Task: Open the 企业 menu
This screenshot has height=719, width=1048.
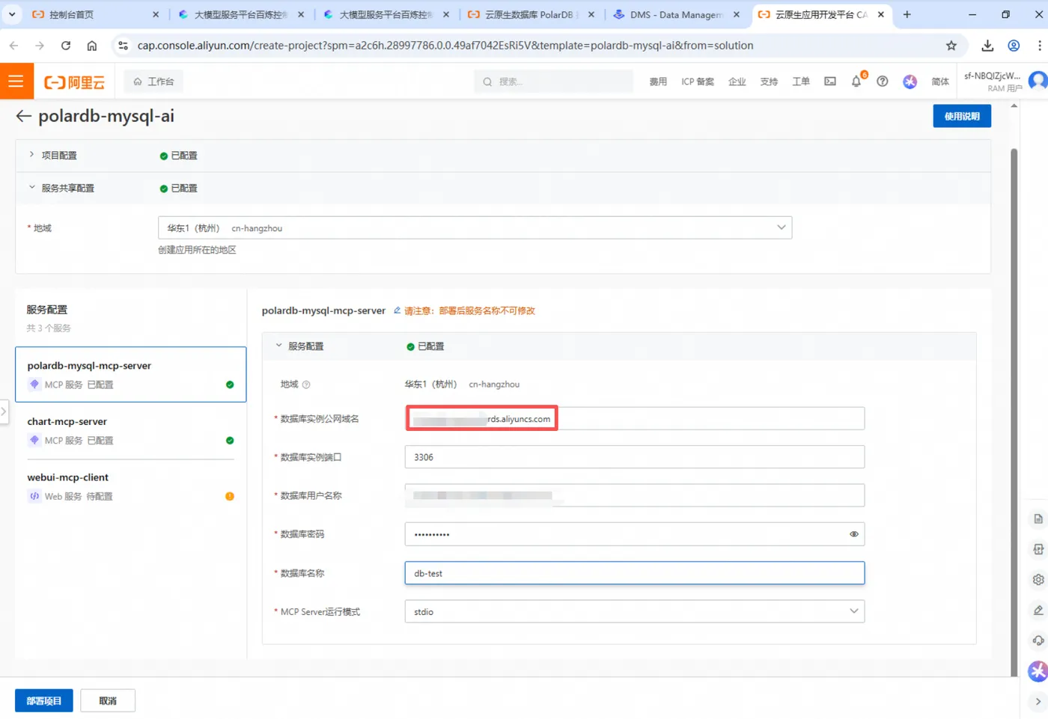Action: pos(737,82)
